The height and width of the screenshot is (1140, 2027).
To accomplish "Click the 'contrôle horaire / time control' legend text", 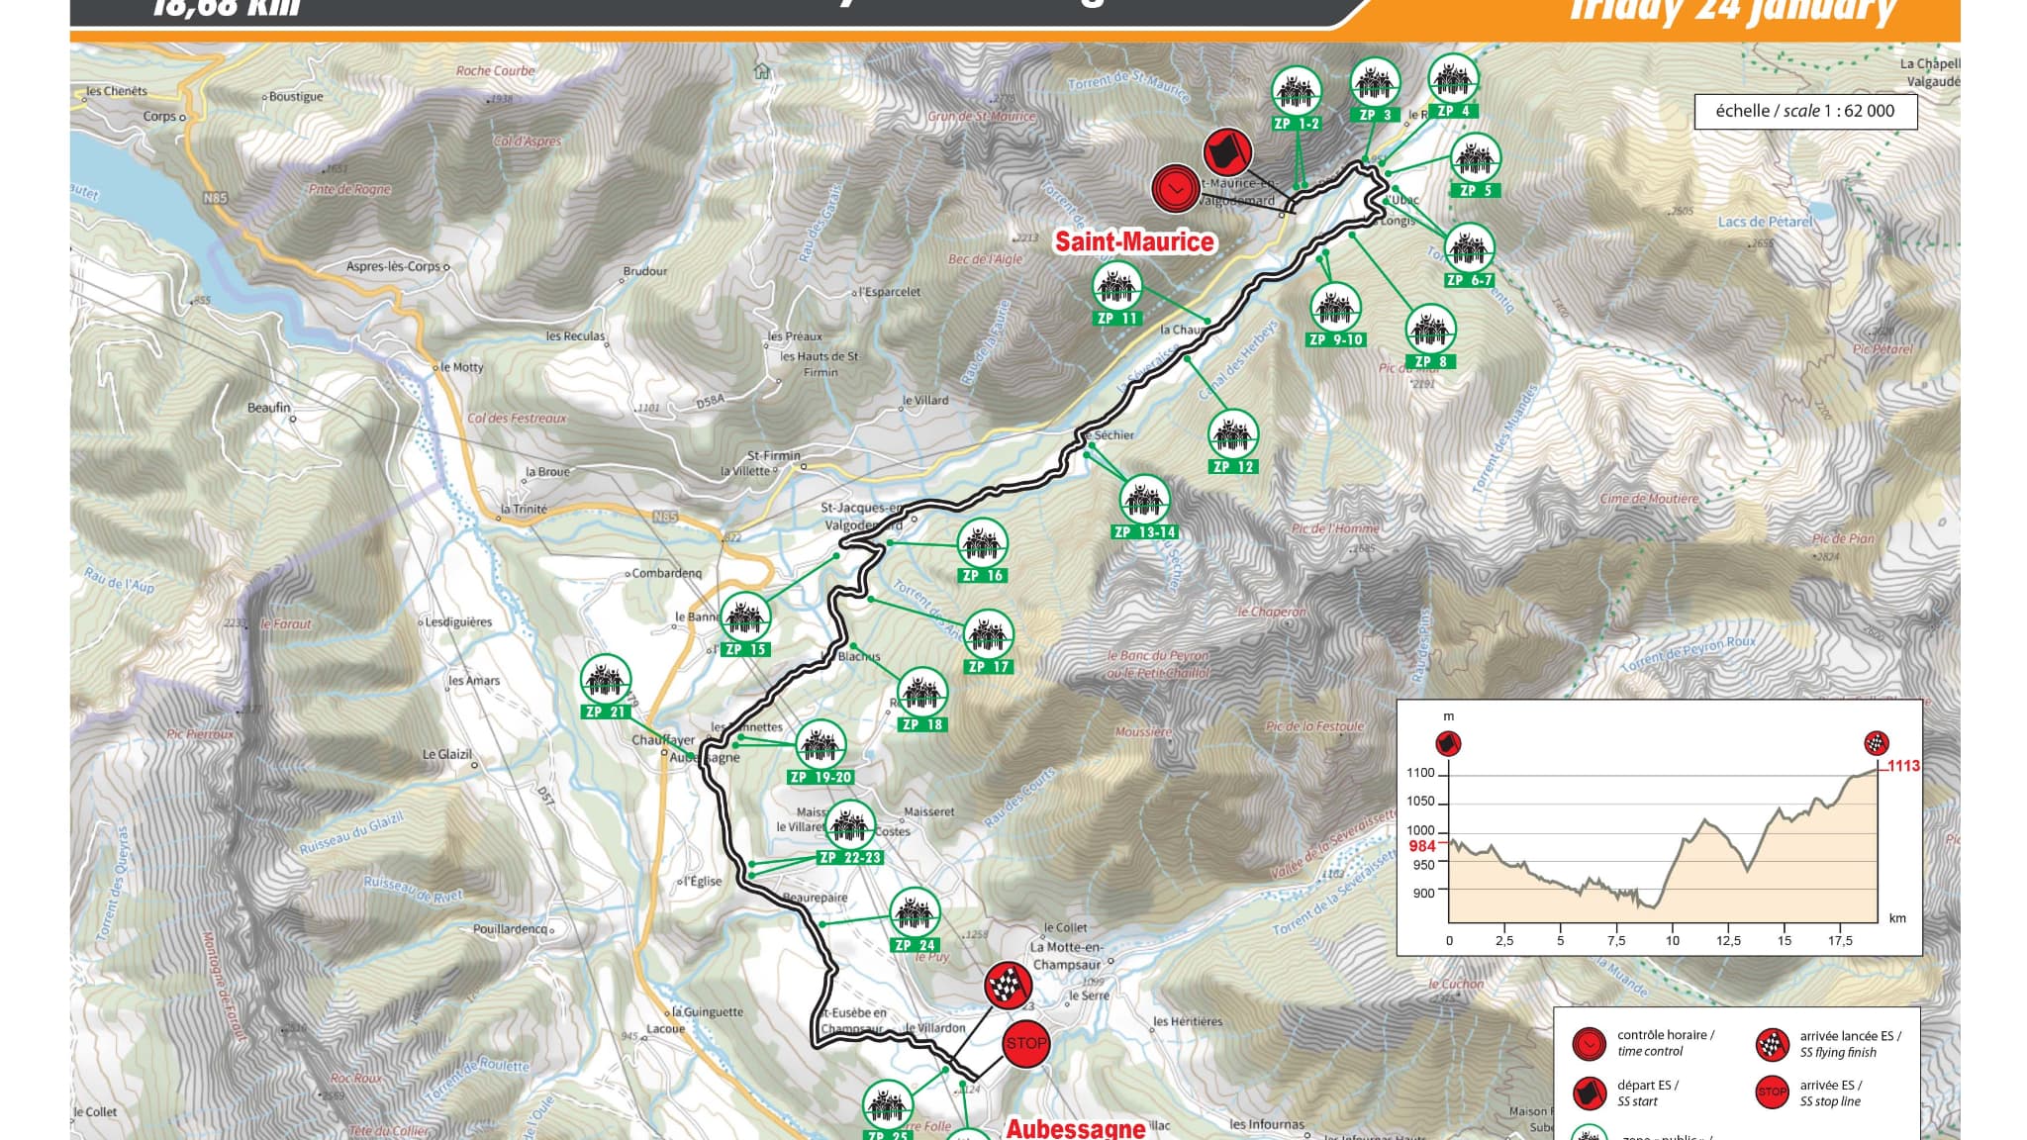I will [1666, 1043].
